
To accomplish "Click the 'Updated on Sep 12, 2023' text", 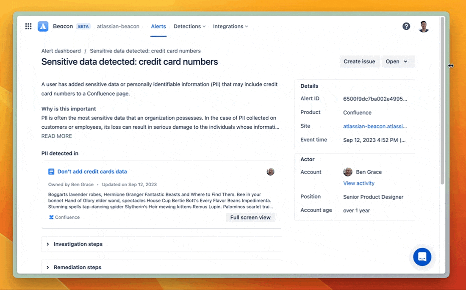I will (x=129, y=185).
